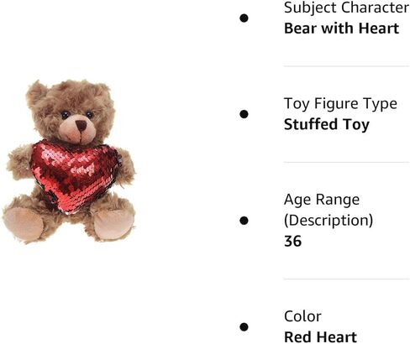Screen dimensions: 410x344
Task: Click the bullet beside Toy Figure Type
Action: tap(244, 114)
